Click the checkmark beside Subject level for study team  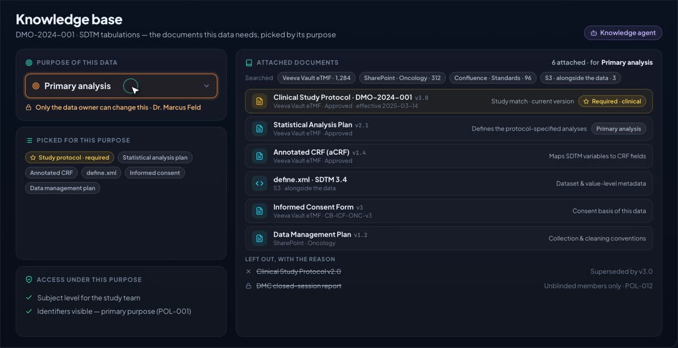(x=29, y=298)
